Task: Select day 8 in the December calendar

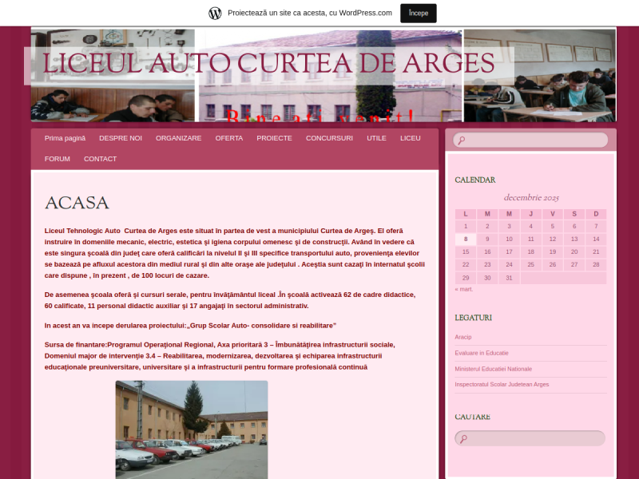Action: pyautogui.click(x=465, y=239)
